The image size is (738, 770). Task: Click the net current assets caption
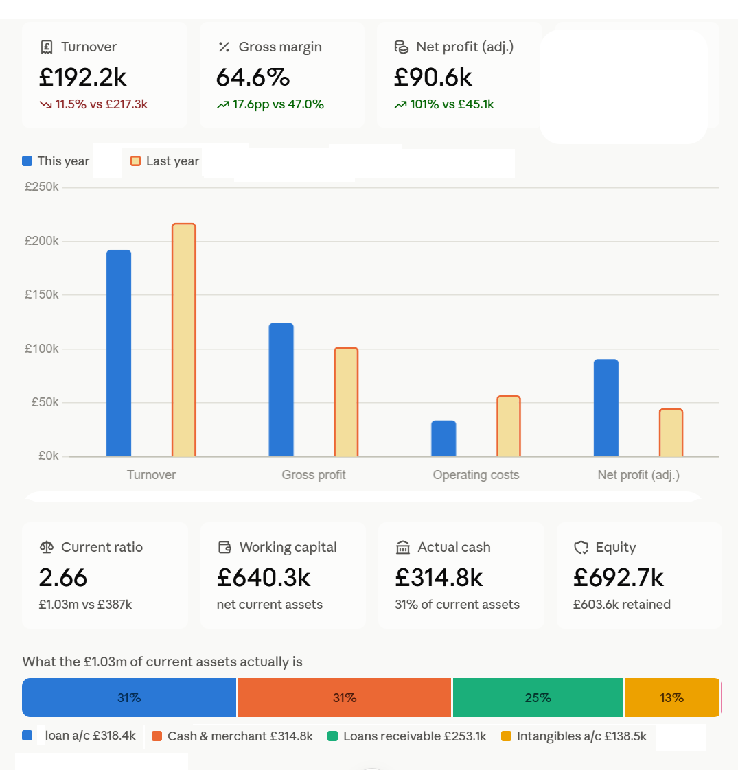coord(270,605)
